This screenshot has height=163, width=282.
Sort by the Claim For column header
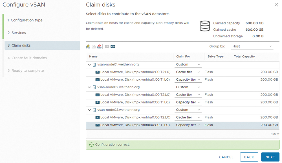coord(183,56)
